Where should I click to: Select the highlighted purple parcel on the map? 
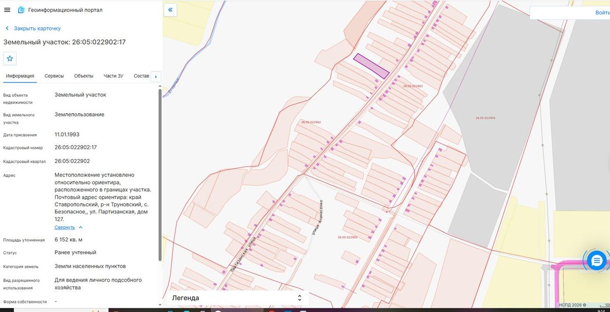pos(372,66)
